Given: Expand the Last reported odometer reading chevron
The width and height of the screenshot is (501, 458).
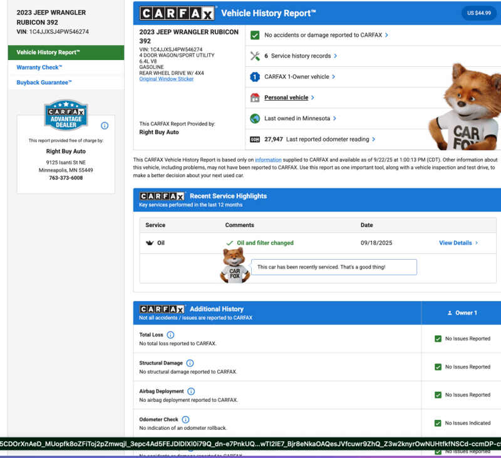Looking at the screenshot, I should tap(373, 140).
